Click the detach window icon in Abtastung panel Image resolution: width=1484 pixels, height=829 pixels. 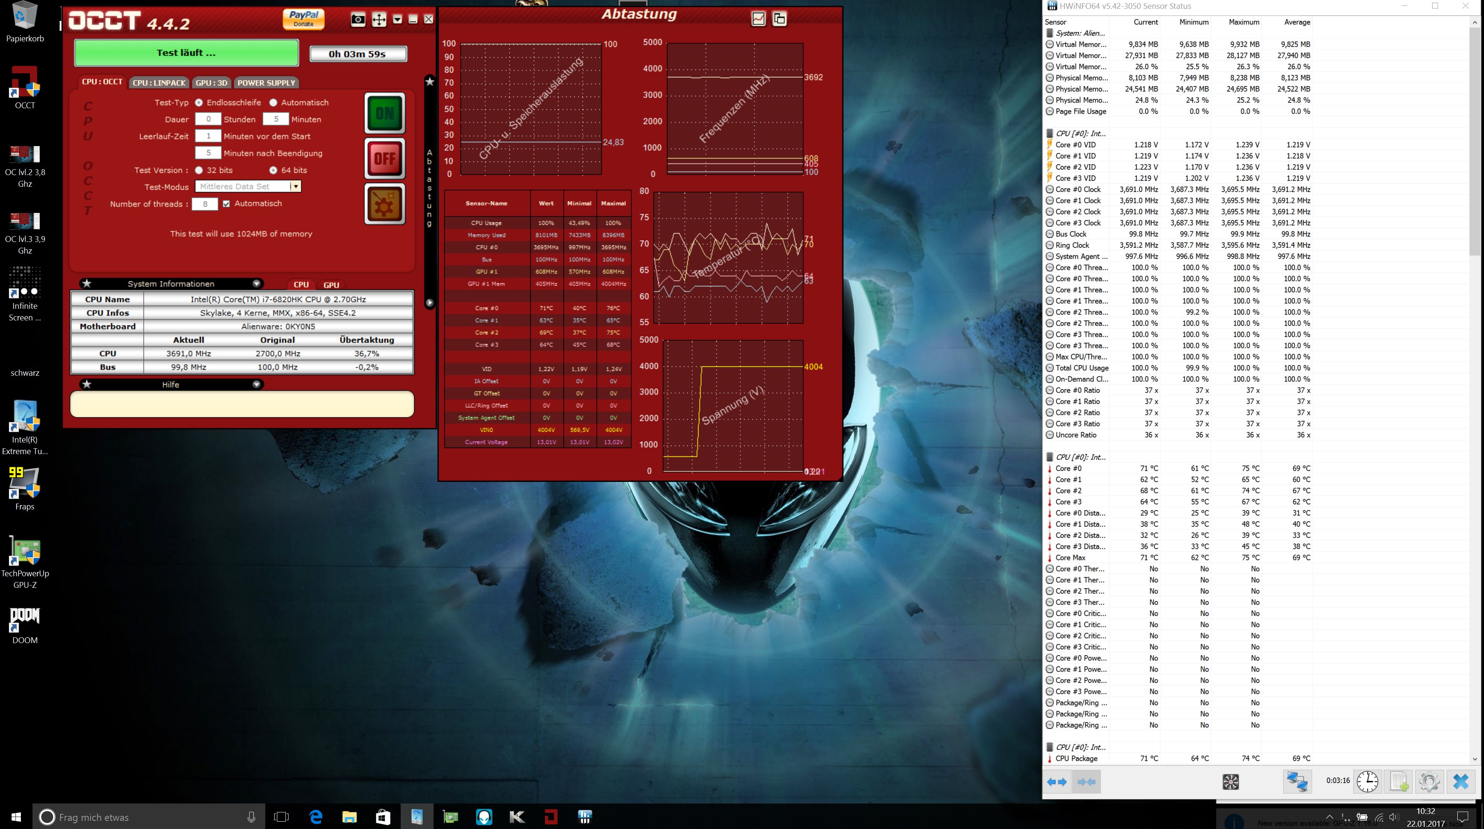(x=779, y=19)
